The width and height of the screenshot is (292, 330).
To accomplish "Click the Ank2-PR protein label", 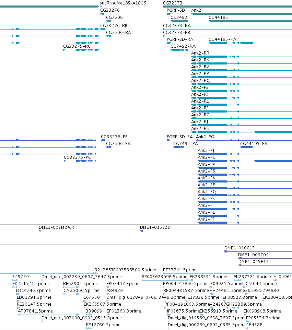I will (x=207, y=171).
